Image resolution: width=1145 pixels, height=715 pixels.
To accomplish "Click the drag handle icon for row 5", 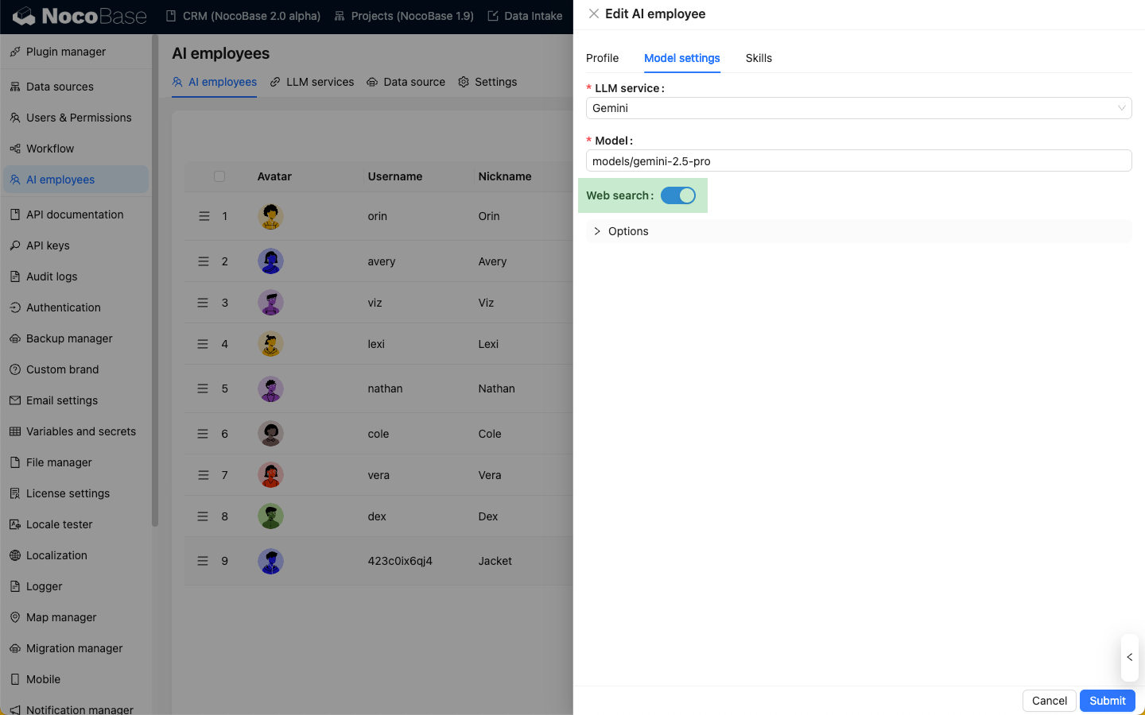I will point(204,388).
